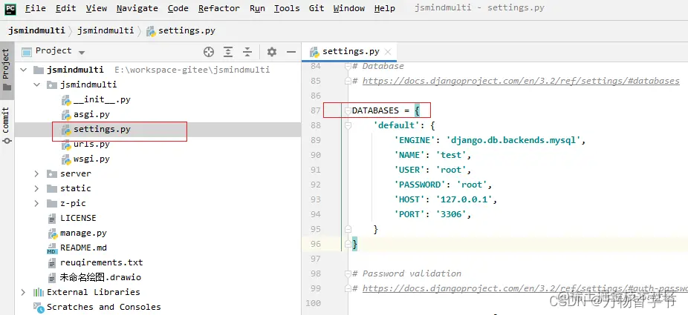The image size is (688, 315).
Task: Expand the z-pic folder
Action: click(x=37, y=203)
